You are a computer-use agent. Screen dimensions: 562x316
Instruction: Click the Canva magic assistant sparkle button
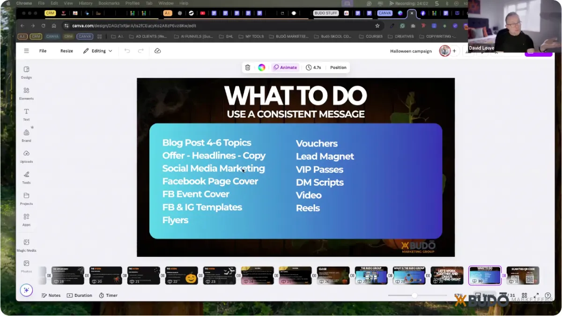[x=26, y=290]
